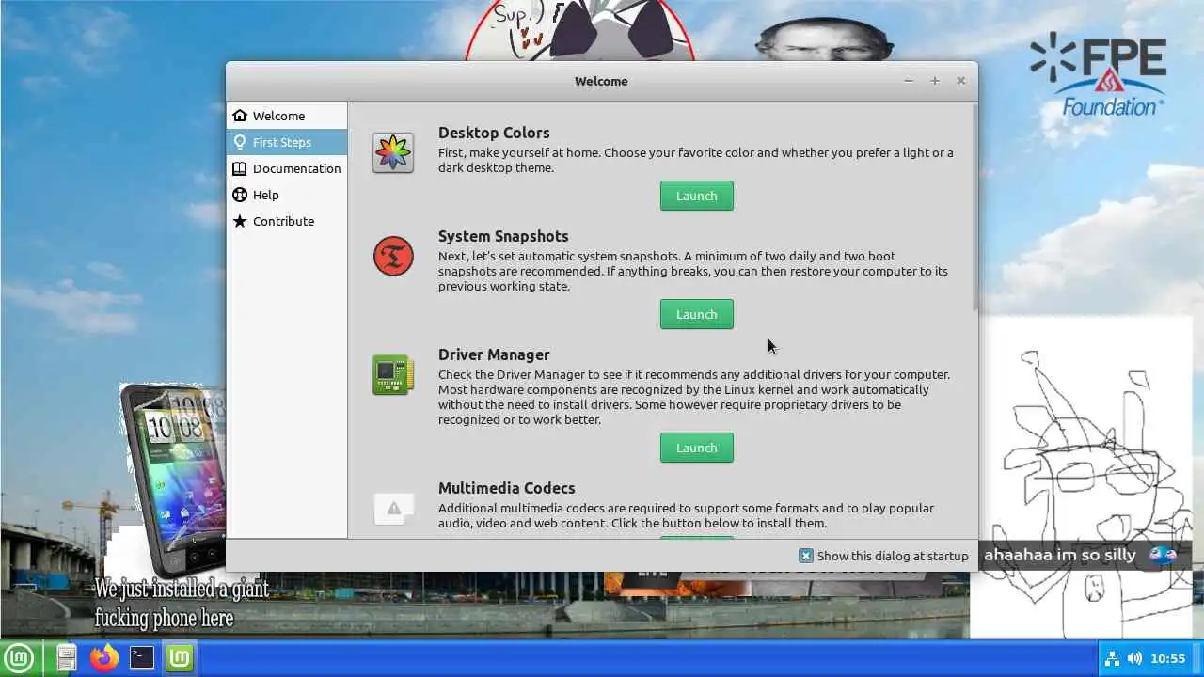1204x677 pixels.
Task: Click the Desktop Colors flower icon
Action: [393, 152]
